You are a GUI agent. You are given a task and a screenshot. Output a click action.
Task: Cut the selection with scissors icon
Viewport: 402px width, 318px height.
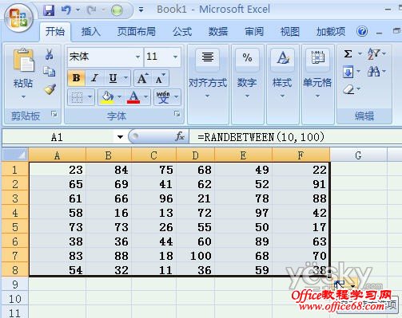tap(49, 54)
